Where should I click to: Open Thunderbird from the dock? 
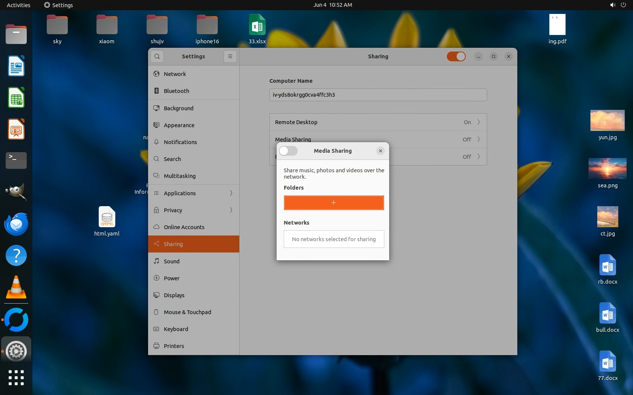tap(16, 224)
